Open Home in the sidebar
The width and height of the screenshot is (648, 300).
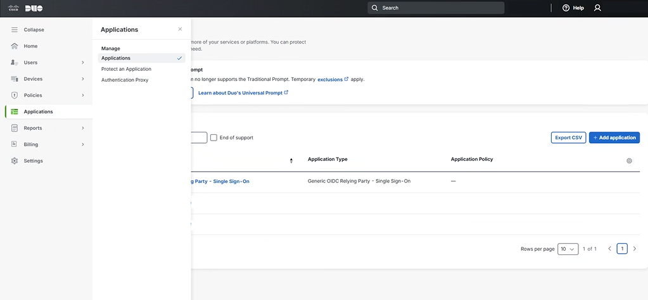pyautogui.click(x=30, y=46)
